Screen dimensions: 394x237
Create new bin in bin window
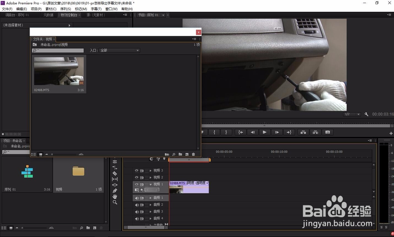tap(180, 154)
